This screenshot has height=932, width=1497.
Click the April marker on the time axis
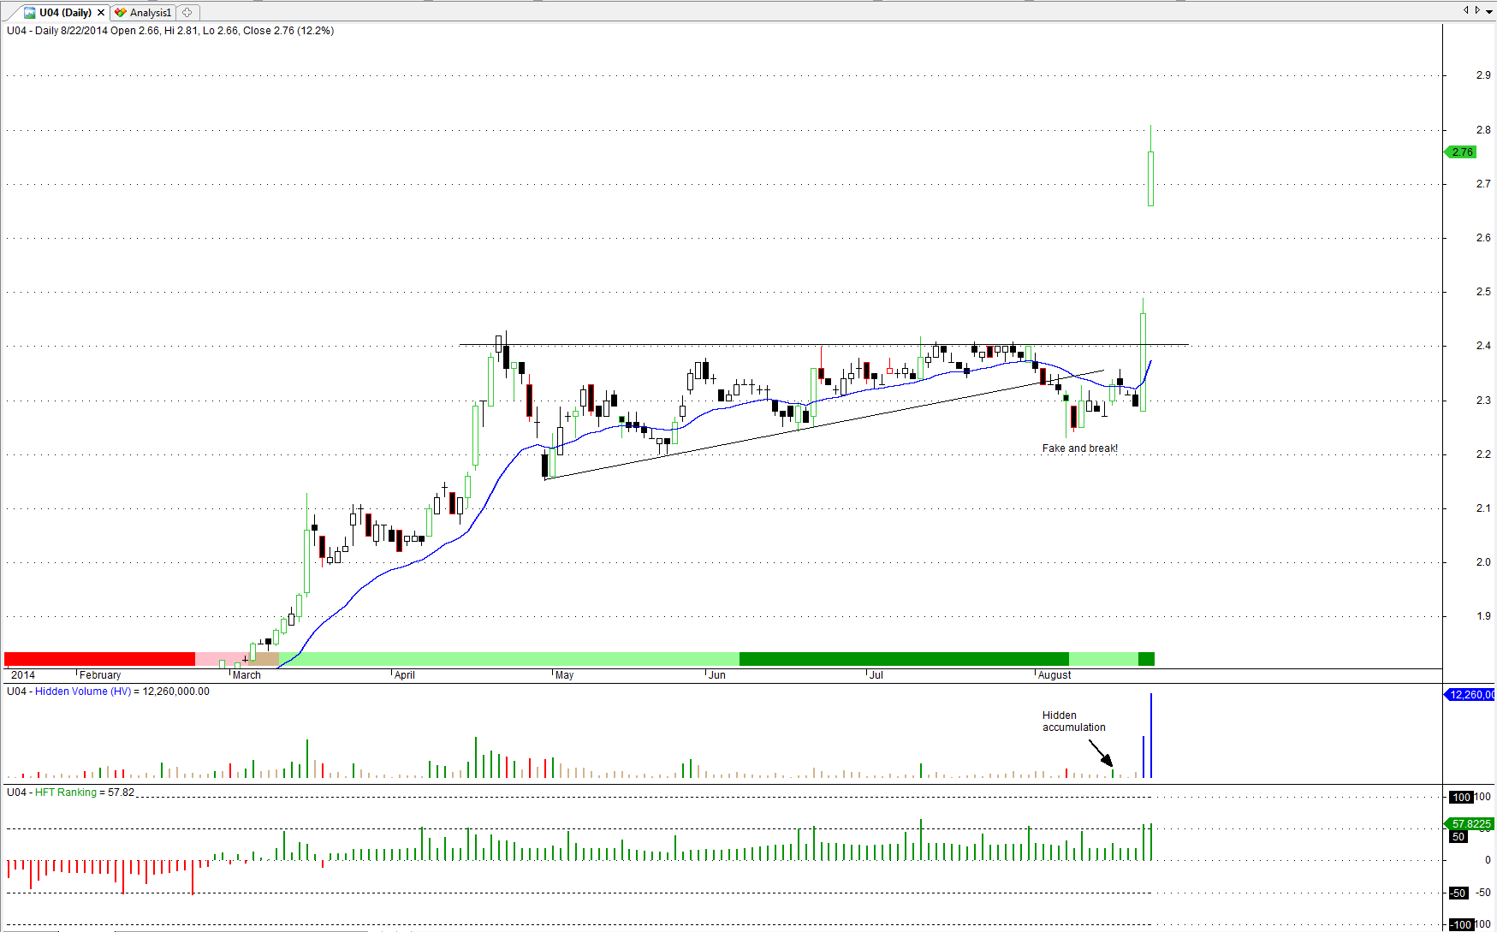[x=404, y=675]
